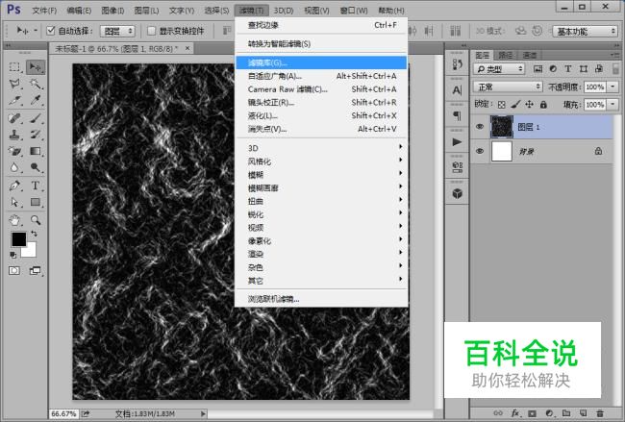625x422 pixels.
Task: Open the 不透明度 slider arrow
Action: pos(612,87)
